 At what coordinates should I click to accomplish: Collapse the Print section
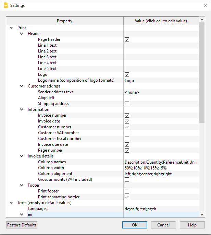[11, 28]
